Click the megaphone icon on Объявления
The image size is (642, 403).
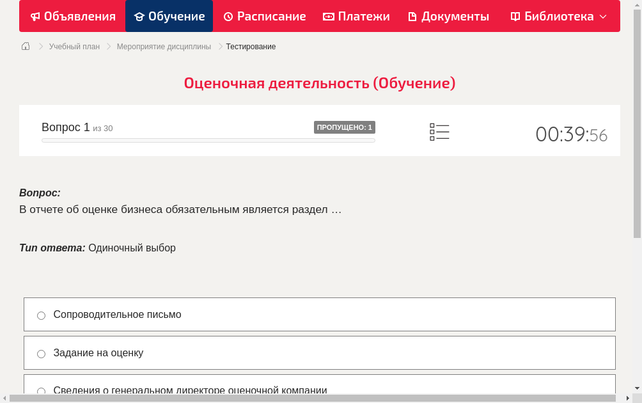(x=35, y=16)
